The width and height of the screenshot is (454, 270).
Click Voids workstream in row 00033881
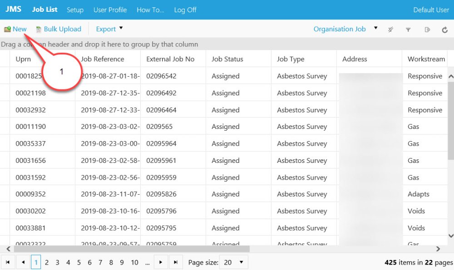click(x=416, y=228)
